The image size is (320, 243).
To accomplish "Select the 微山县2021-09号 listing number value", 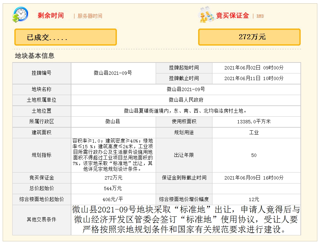I will 113,73.
